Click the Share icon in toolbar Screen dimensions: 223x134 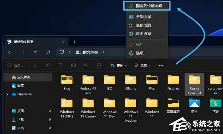86,65
